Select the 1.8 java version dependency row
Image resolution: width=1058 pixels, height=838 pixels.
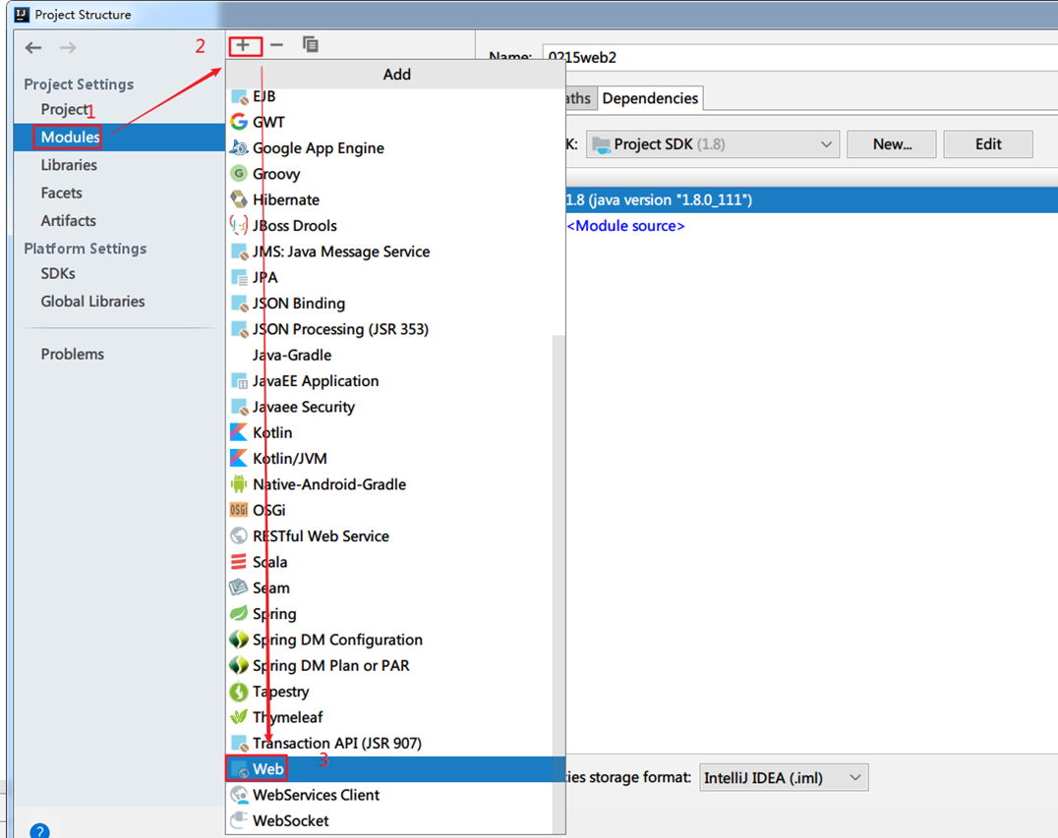tap(812, 199)
